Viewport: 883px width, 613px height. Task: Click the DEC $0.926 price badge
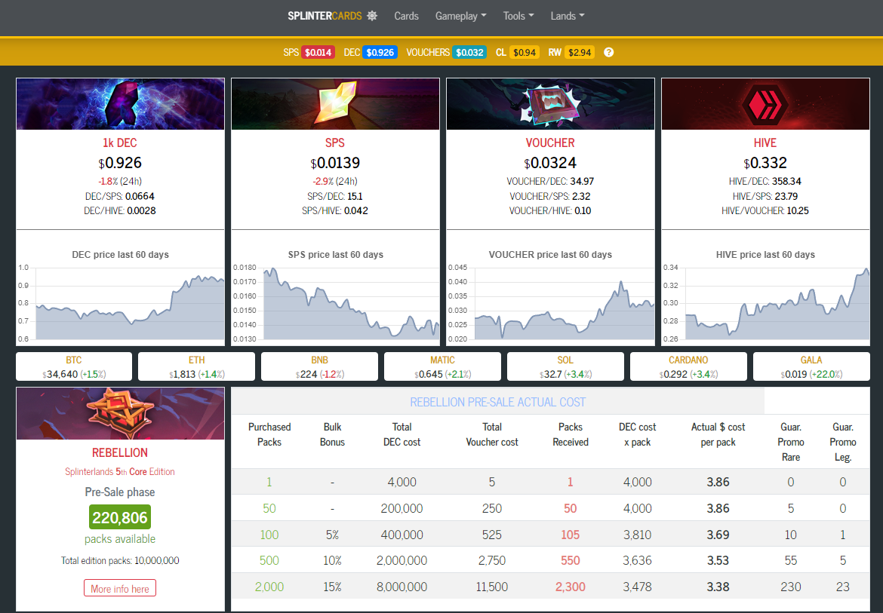click(x=380, y=52)
